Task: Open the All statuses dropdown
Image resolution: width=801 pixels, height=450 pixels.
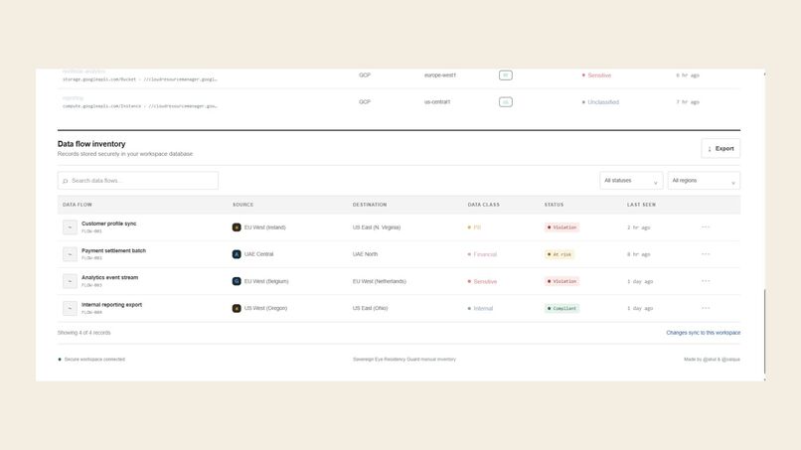Action: coord(631,181)
